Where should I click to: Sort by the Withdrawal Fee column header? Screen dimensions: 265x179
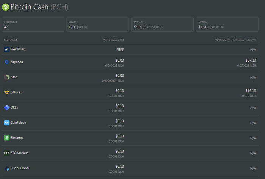(x=113, y=40)
